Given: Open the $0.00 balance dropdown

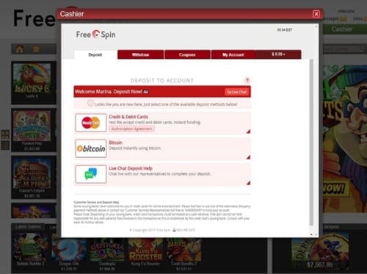Looking at the screenshot, I should (x=278, y=54).
